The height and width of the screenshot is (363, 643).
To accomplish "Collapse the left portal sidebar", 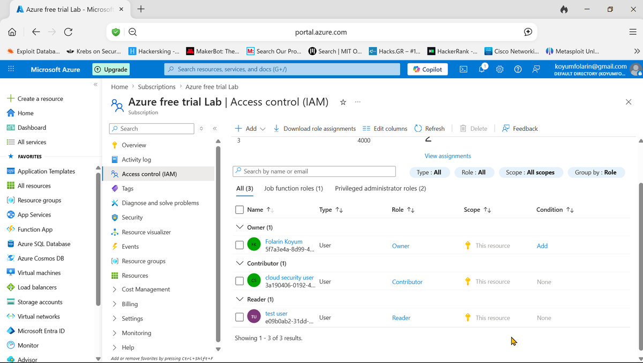I will [95, 85].
